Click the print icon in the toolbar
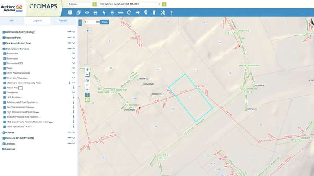Viewport: 314px width, 176px height. (x=95, y=13)
